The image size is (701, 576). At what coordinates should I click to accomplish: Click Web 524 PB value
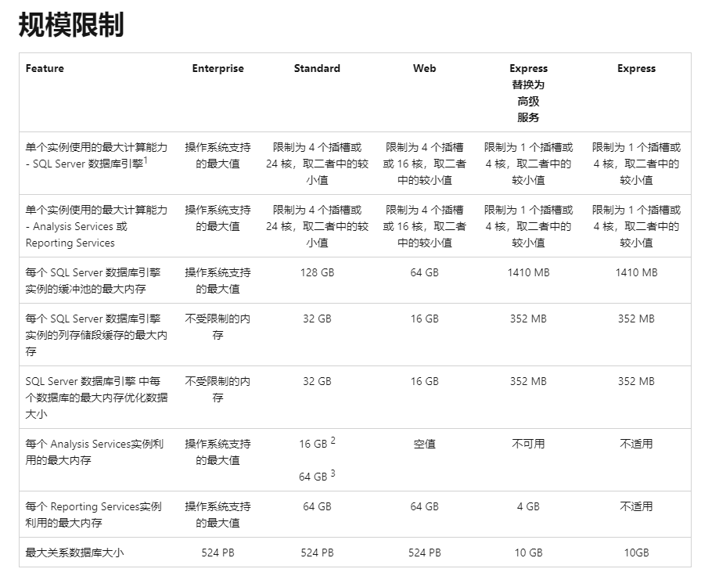[x=424, y=553]
